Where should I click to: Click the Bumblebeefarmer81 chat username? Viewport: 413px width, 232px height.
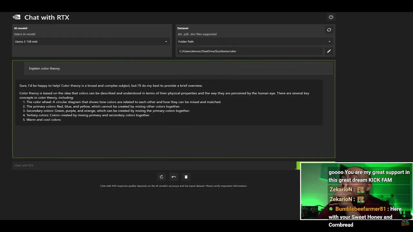[360, 209]
